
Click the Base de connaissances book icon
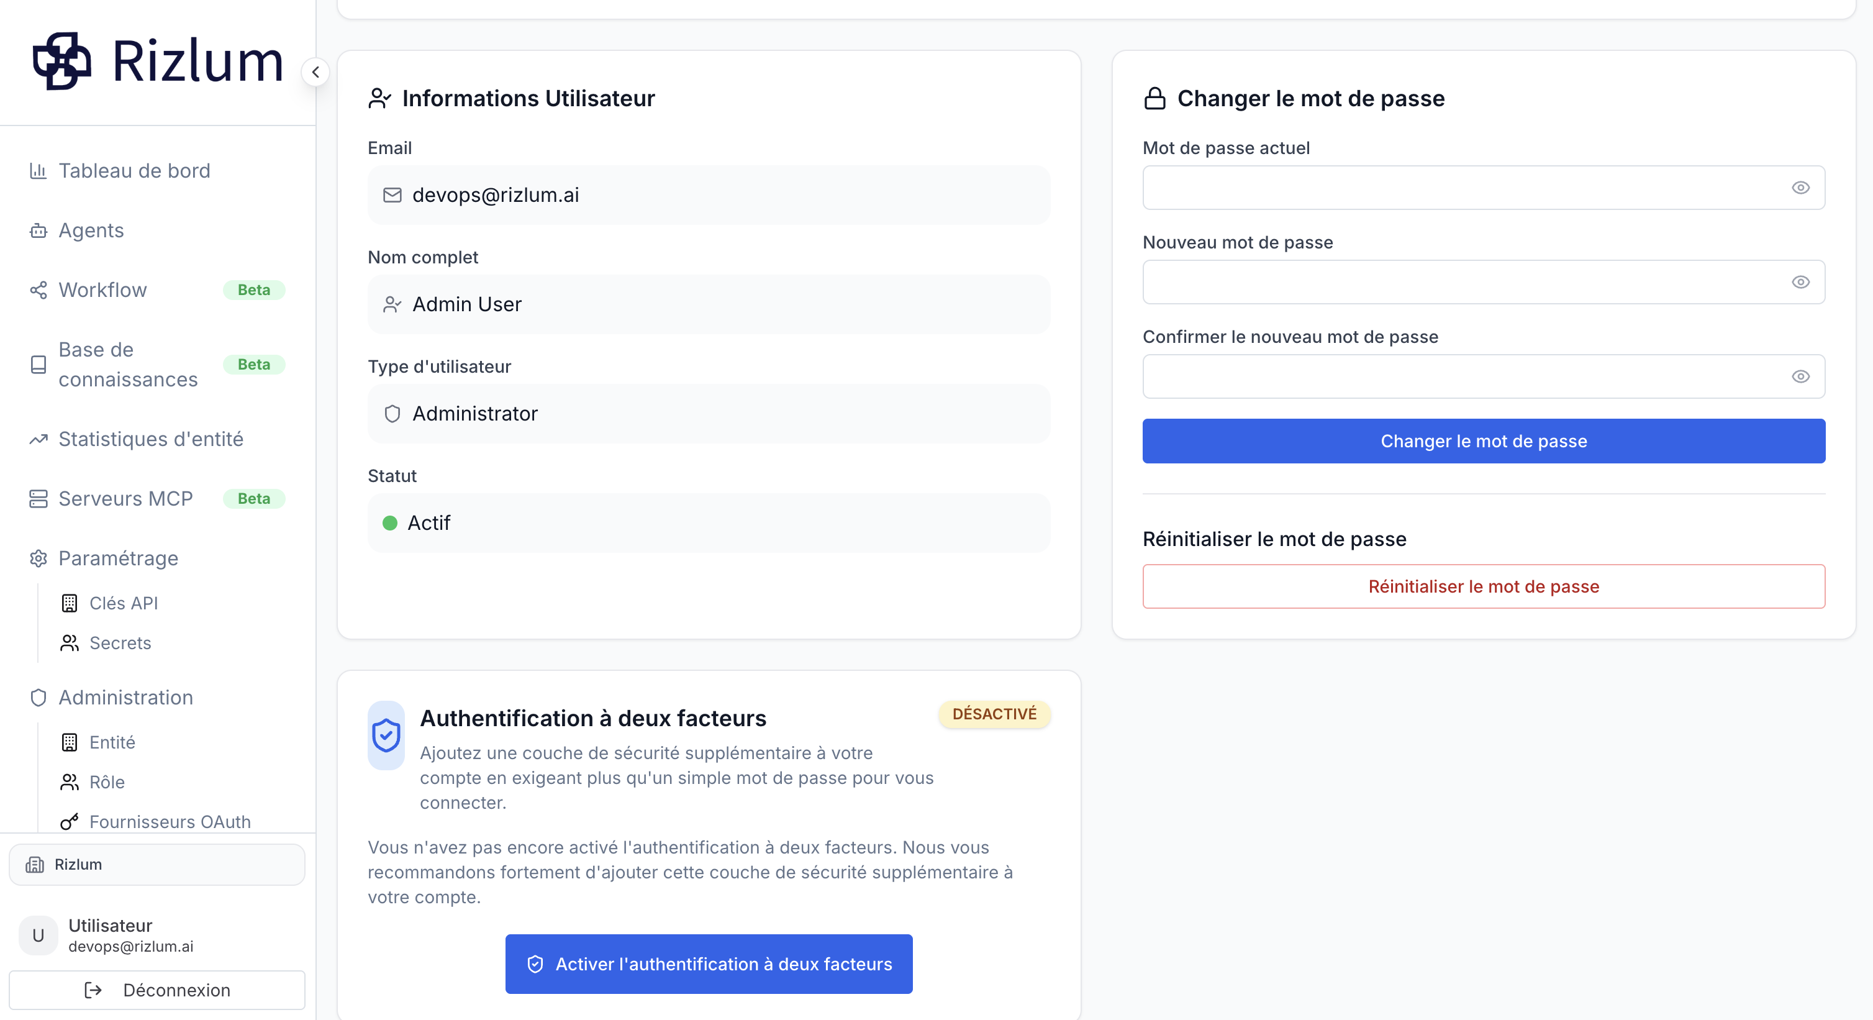point(39,365)
